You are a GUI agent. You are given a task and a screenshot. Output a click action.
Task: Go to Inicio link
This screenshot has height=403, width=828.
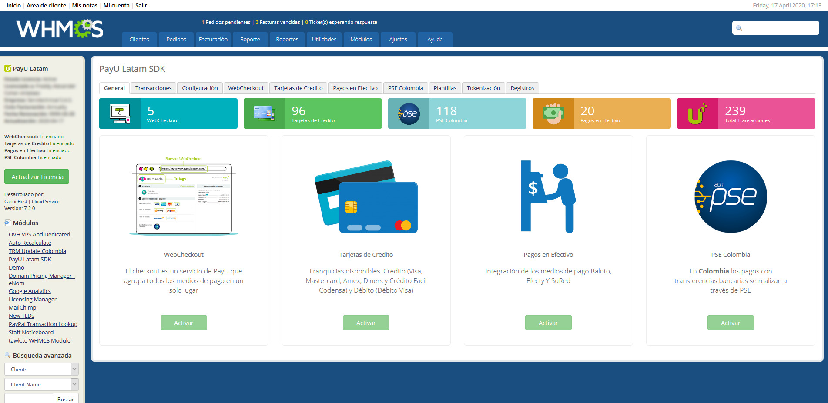pyautogui.click(x=13, y=5)
